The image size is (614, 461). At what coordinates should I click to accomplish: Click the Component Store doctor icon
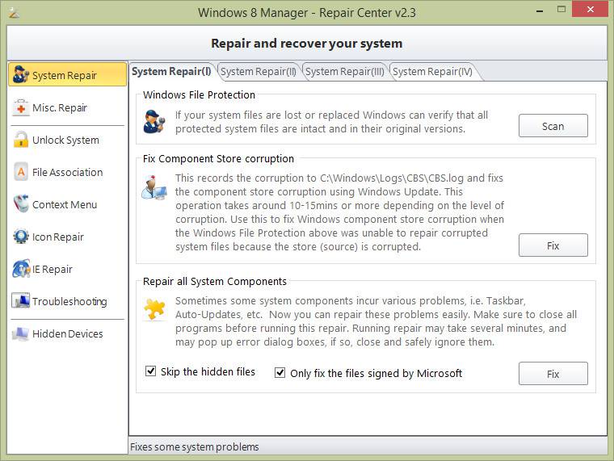(153, 188)
